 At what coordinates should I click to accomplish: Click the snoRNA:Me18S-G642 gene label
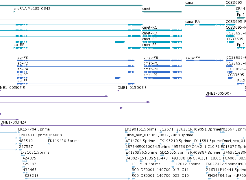pos(32,9)
